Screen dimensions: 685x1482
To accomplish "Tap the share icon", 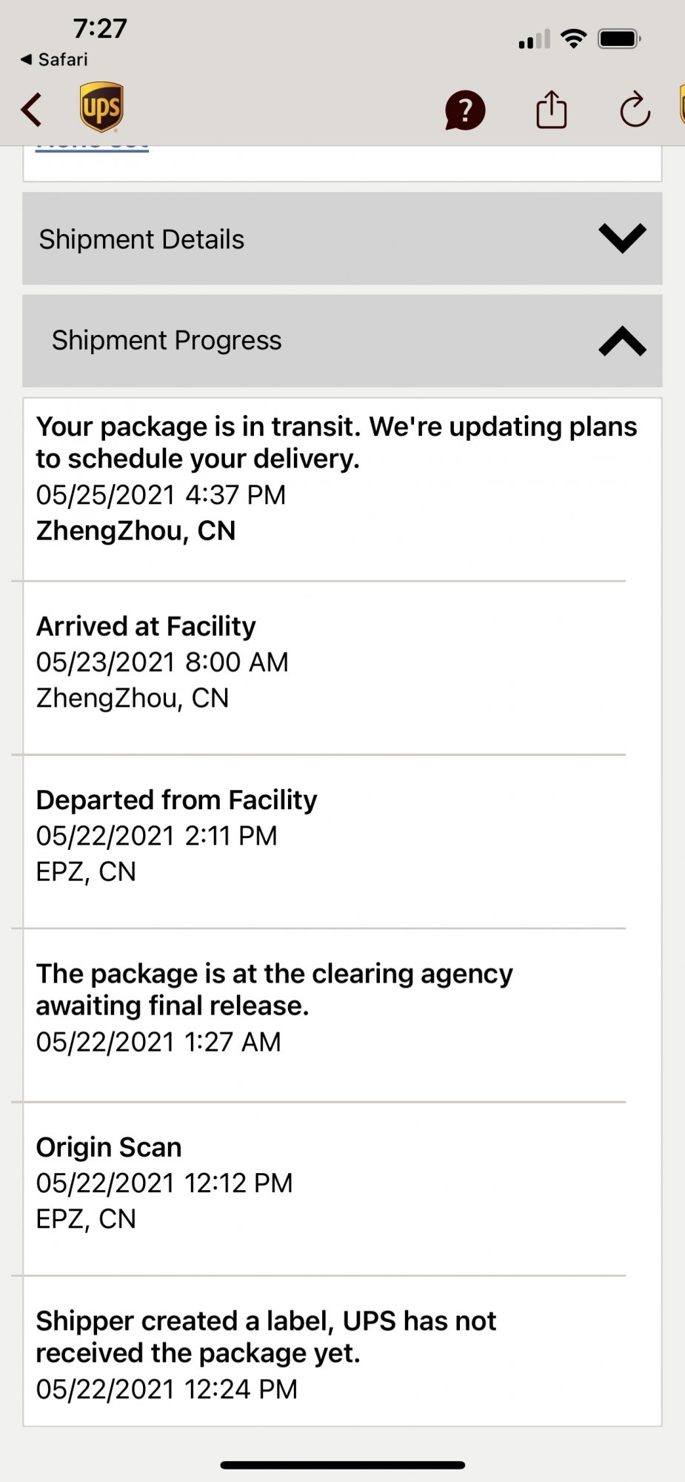I will click(x=551, y=110).
